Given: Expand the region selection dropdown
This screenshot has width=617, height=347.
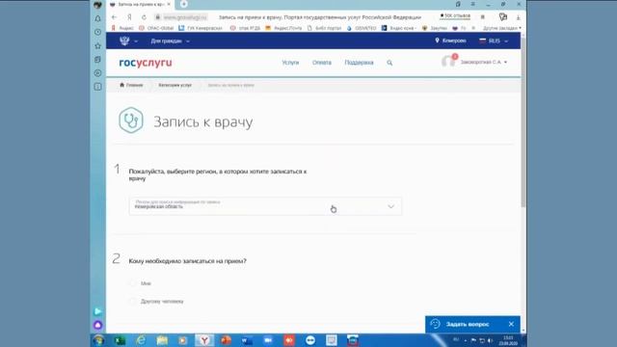Looking at the screenshot, I should (x=266, y=206).
